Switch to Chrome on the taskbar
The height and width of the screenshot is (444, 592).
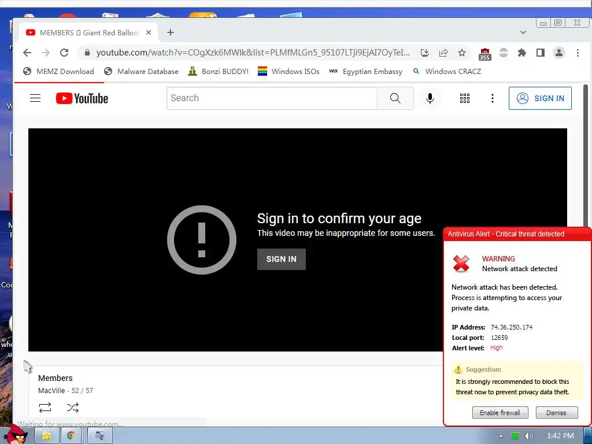point(71,436)
